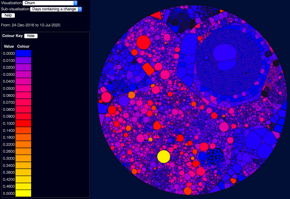The width and height of the screenshot is (290, 199).
Task: Select the 0.1800 colour swatch
Action: point(23,137)
